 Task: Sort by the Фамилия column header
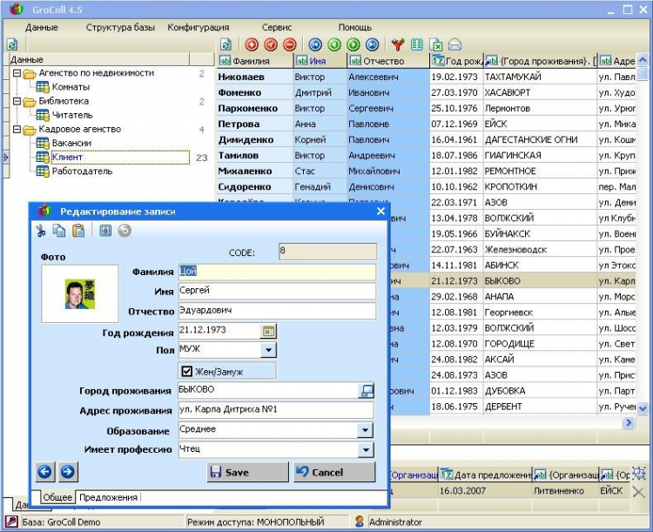point(255,61)
